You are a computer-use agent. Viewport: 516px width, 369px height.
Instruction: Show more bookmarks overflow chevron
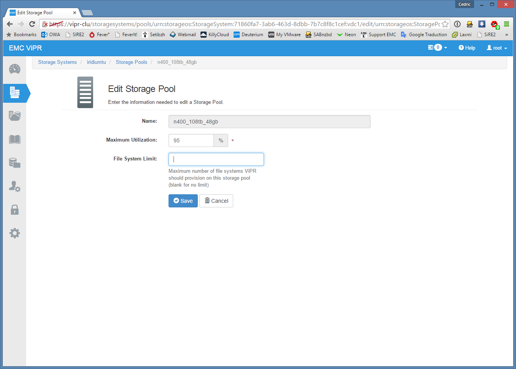[x=506, y=35]
